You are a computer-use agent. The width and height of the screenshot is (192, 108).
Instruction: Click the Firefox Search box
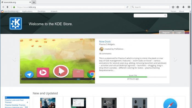[x=150, y=7]
